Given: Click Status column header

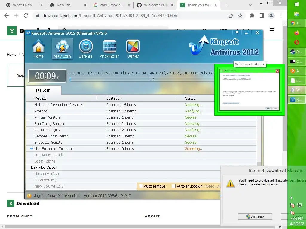Looking at the screenshot, I should 190,98.
